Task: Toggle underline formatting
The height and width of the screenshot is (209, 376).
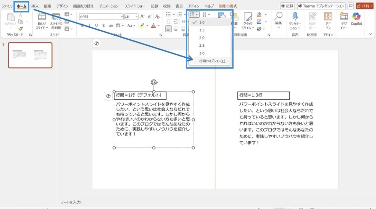Action: [97, 25]
